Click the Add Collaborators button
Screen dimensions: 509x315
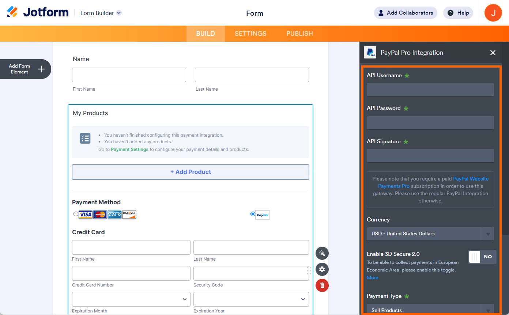(x=406, y=13)
